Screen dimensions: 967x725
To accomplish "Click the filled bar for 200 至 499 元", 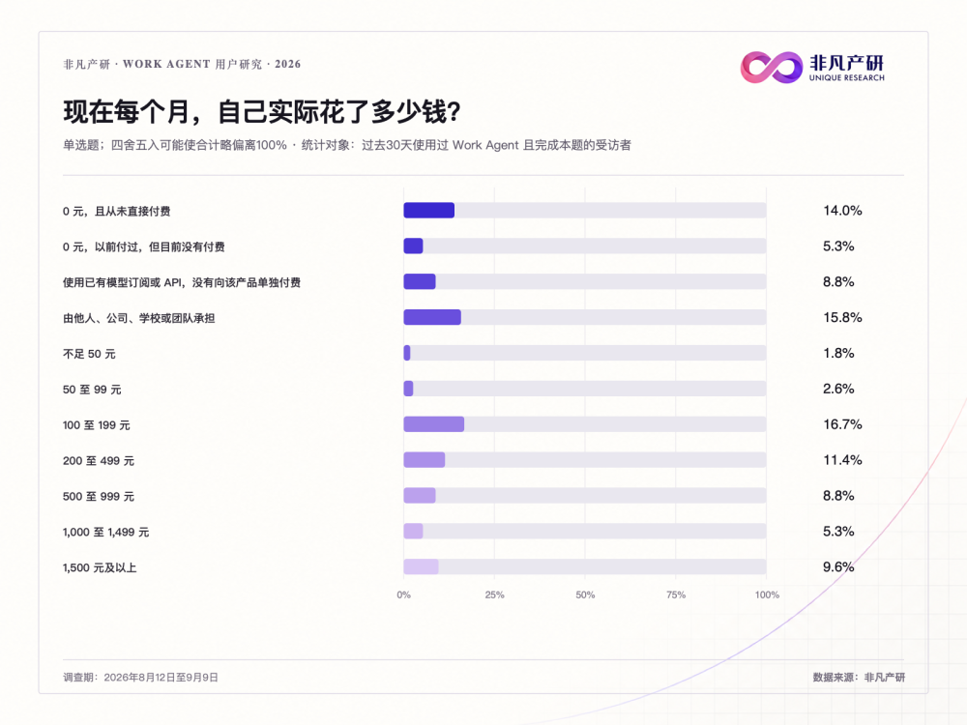I will point(425,460).
